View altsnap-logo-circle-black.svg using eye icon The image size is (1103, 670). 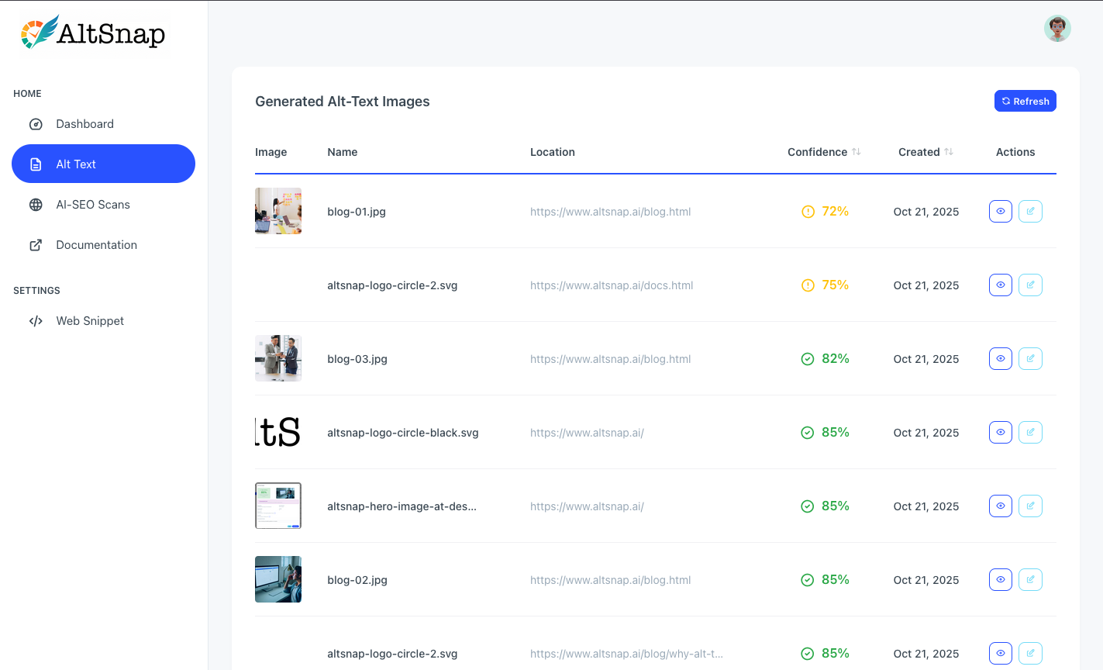1001,433
